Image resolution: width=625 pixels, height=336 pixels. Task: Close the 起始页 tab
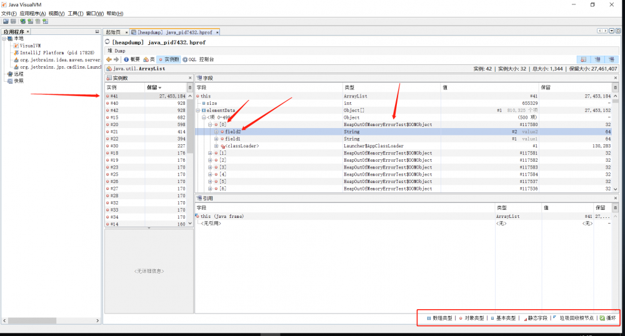point(127,32)
